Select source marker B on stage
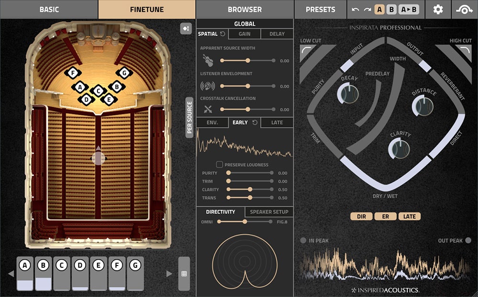 (x=117, y=87)
